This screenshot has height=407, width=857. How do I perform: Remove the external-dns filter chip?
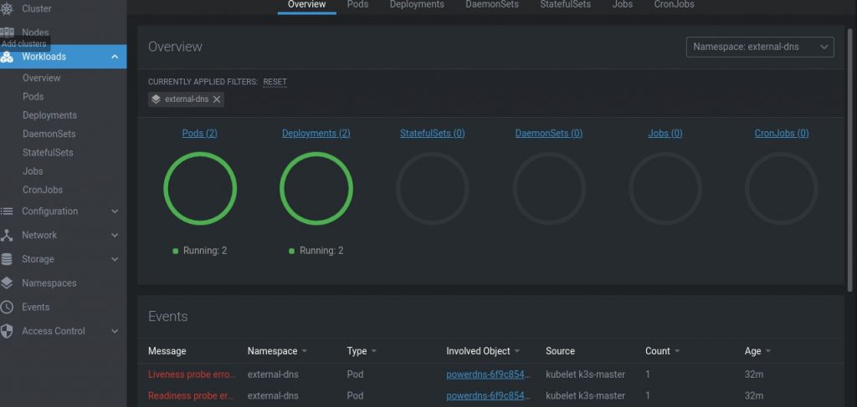[217, 99]
